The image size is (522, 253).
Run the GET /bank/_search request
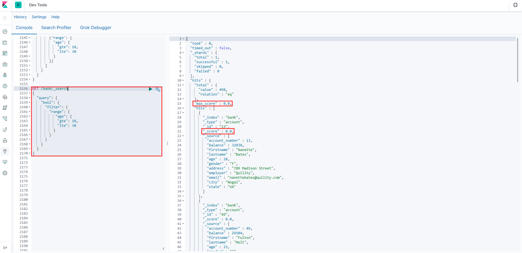(151, 89)
